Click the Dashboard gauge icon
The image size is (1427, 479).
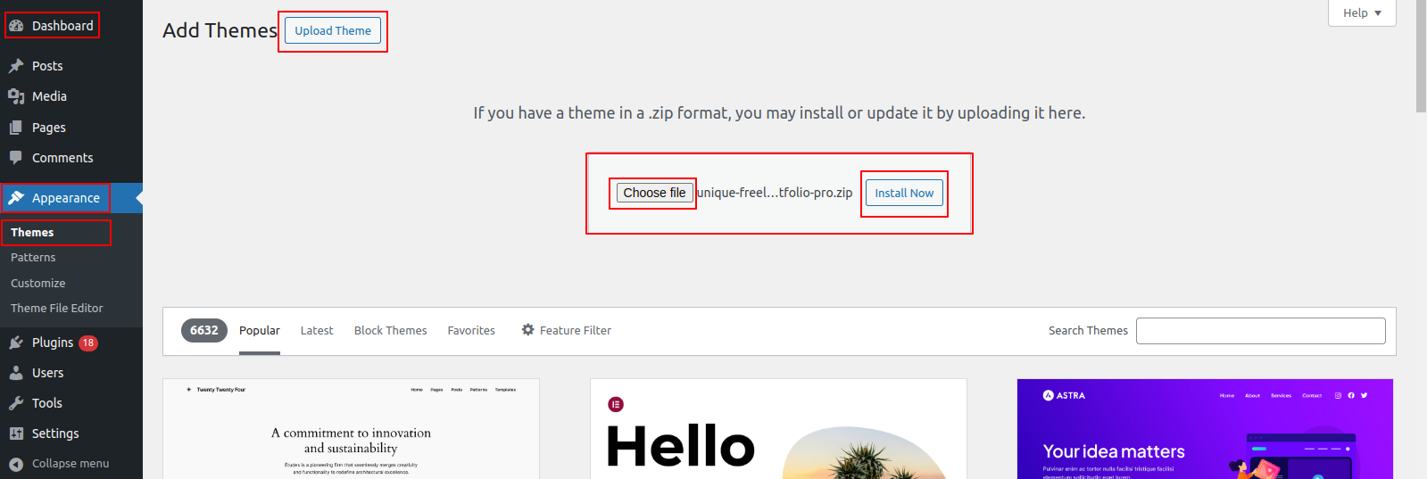[x=16, y=26]
